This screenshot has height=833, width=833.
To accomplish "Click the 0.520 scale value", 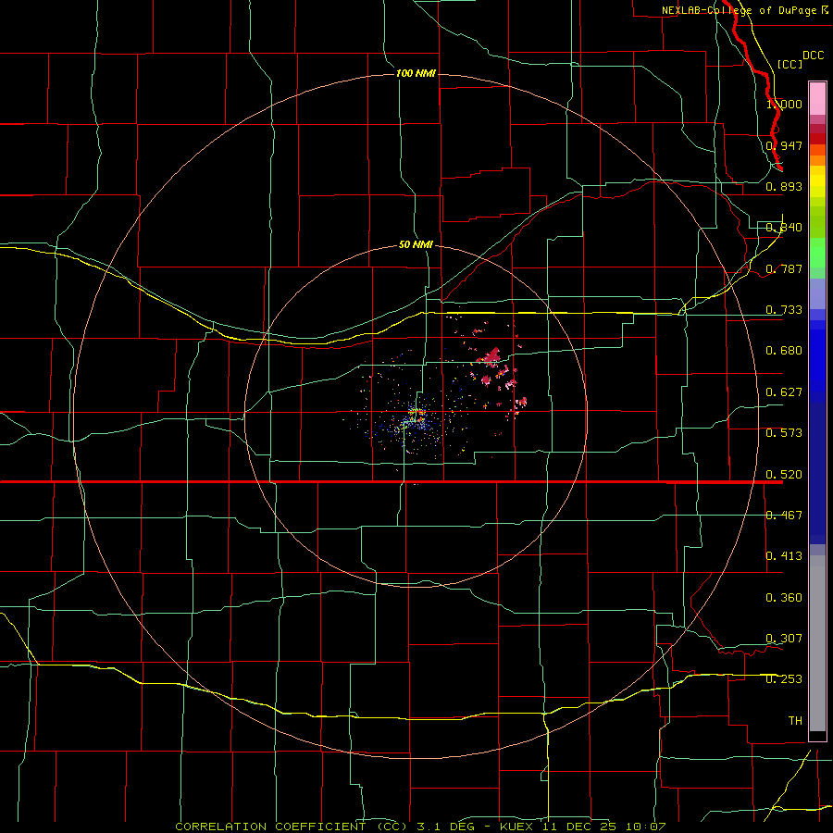I will point(784,475).
